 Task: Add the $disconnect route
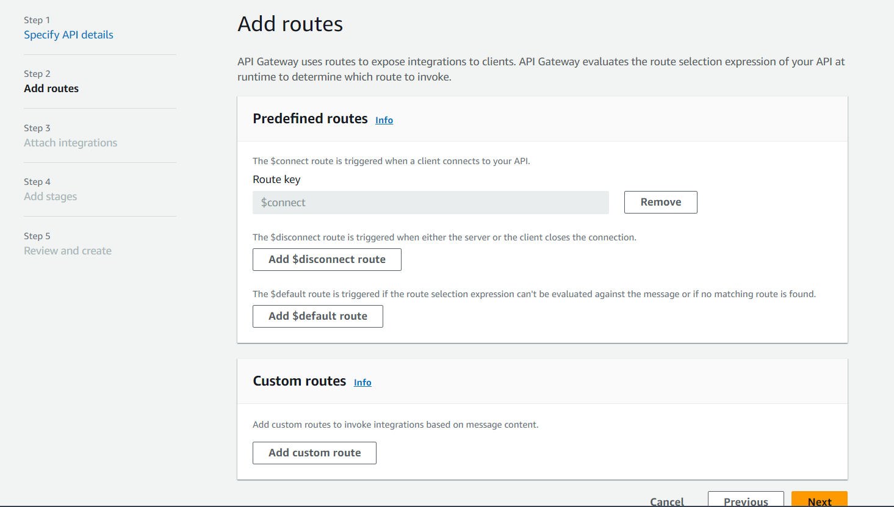[326, 259]
